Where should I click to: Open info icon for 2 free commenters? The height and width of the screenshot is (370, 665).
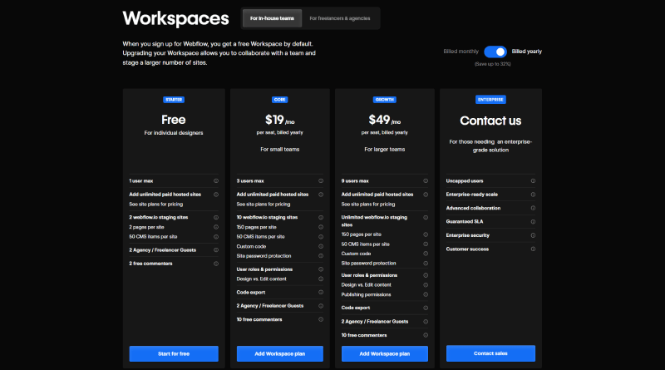click(216, 264)
